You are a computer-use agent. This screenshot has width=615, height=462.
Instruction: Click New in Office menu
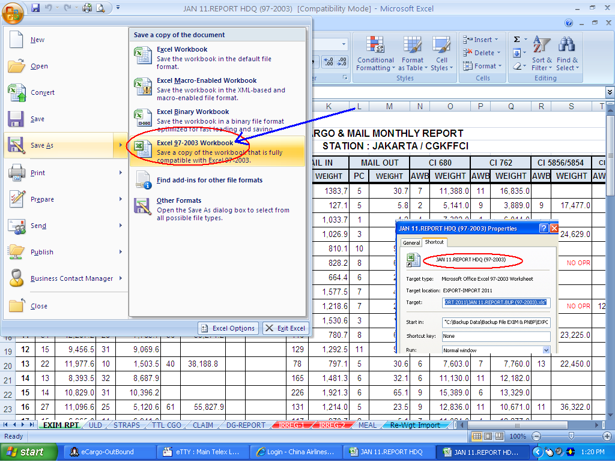(65, 40)
